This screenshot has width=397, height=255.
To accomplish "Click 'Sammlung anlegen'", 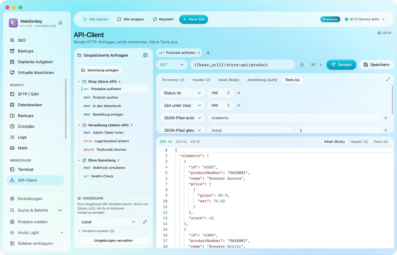I will coord(100,70).
